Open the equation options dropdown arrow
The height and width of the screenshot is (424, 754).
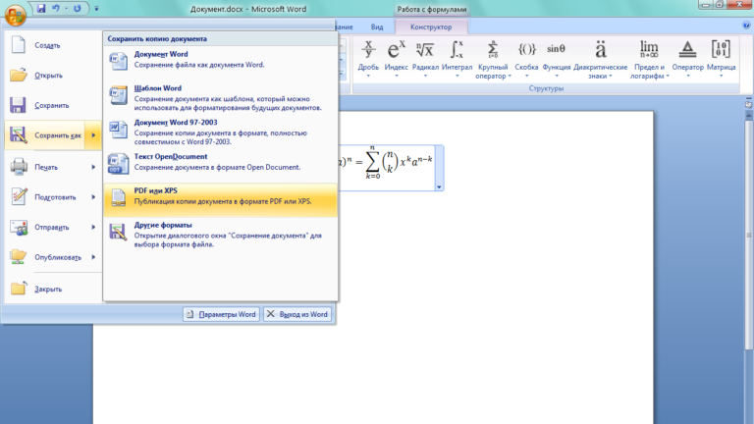point(439,187)
